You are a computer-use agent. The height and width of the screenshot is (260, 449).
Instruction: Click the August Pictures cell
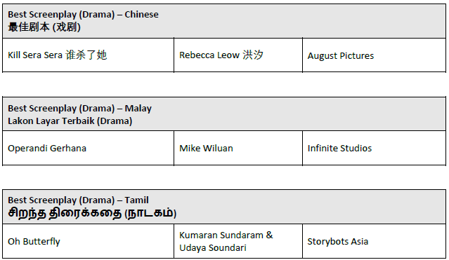[374, 55]
